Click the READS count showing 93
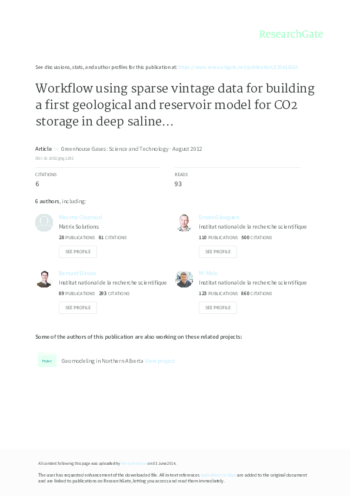 pos(178,184)
